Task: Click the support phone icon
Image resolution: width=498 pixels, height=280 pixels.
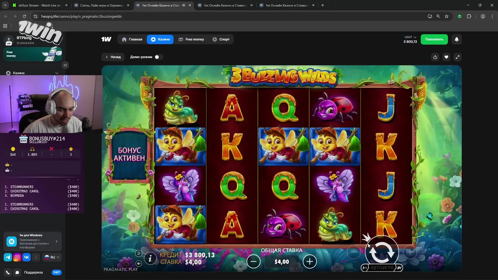Action: point(8,272)
